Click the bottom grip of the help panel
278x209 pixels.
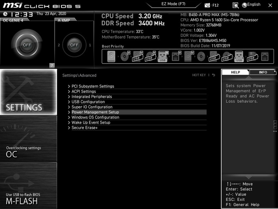(248, 177)
